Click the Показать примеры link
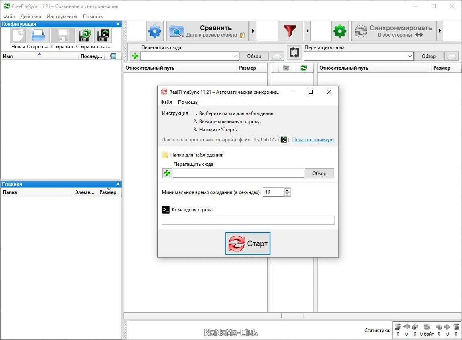The height and width of the screenshot is (340, 462). (313, 140)
